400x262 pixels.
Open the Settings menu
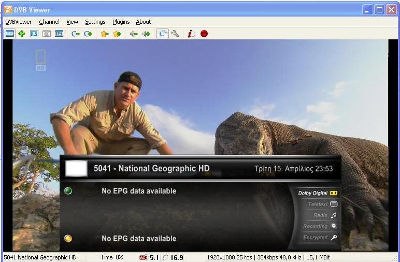(95, 22)
